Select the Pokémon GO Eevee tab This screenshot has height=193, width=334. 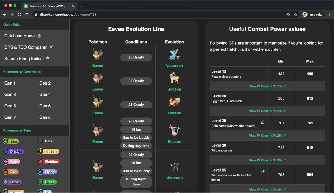point(50,6)
